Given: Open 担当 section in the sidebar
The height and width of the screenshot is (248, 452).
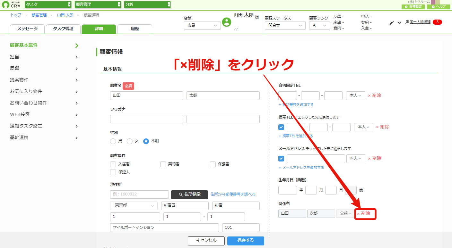Looking at the screenshot, I should pyautogui.click(x=44, y=57).
